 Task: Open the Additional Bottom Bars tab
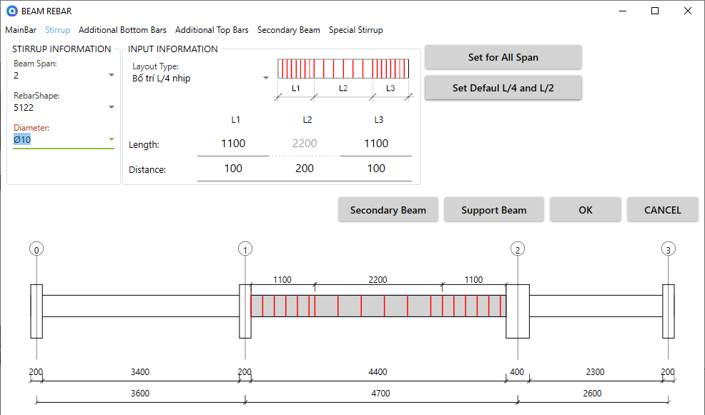(x=122, y=30)
